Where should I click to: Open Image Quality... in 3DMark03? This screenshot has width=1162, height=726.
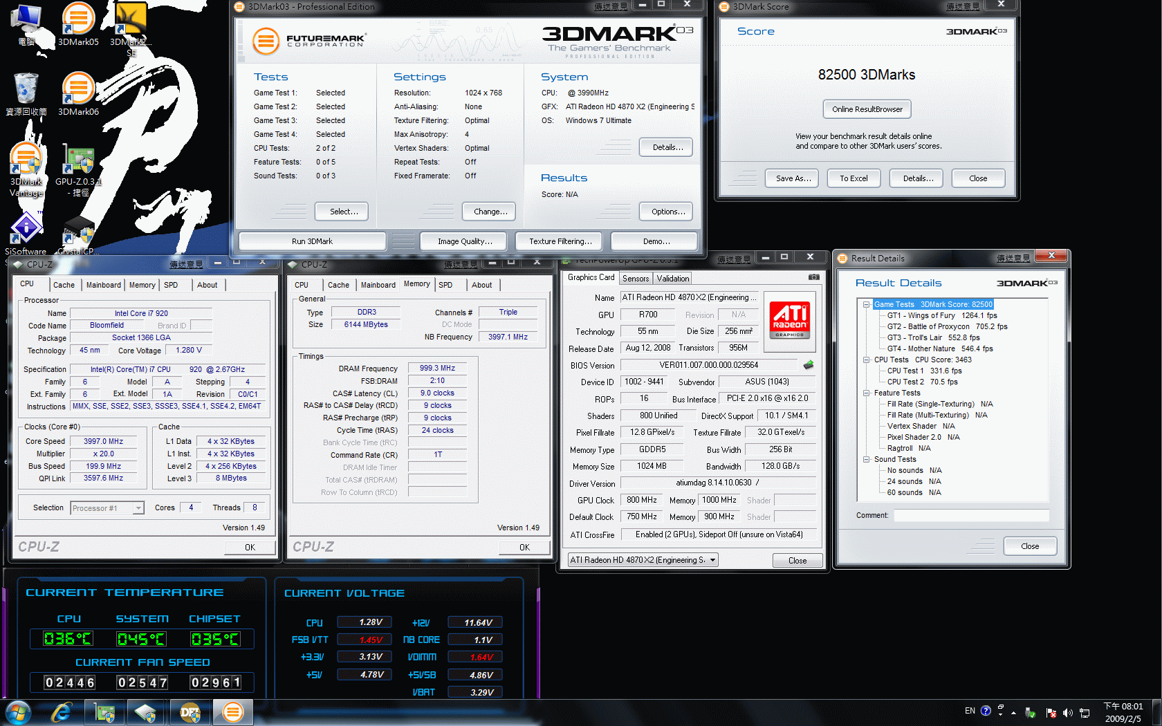[465, 241]
